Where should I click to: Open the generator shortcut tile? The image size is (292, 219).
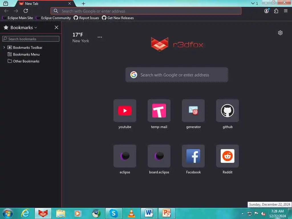(193, 111)
